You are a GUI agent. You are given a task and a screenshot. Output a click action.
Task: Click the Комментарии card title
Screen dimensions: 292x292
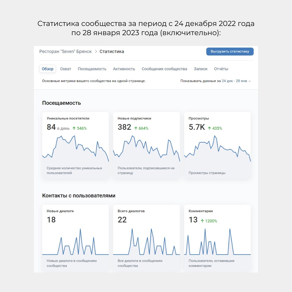click(201, 211)
